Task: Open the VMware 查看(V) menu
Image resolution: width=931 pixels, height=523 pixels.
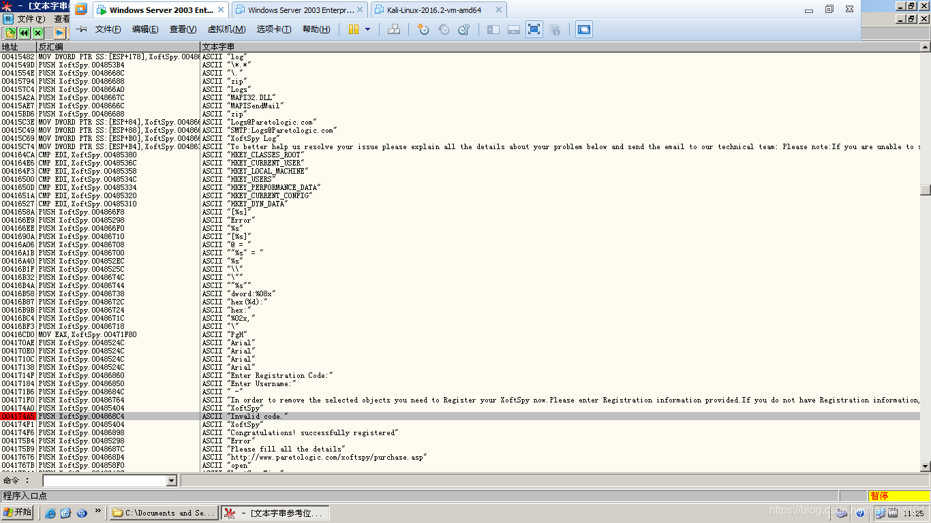Action: point(183,29)
